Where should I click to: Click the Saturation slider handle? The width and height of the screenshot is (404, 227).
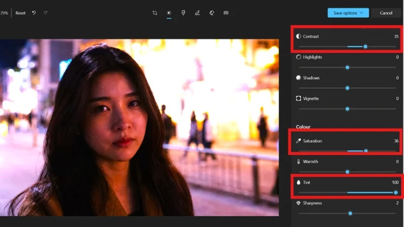(366, 151)
